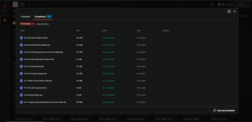Click audio file icon for Anakin Defeats Sebulba
This screenshot has width=252, height=122.
click(x=21, y=45)
